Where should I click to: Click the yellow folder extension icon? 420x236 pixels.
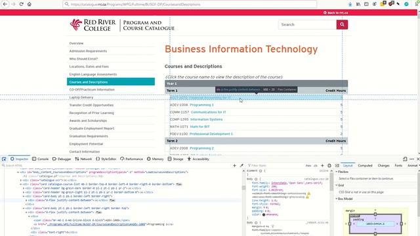(383, 4)
